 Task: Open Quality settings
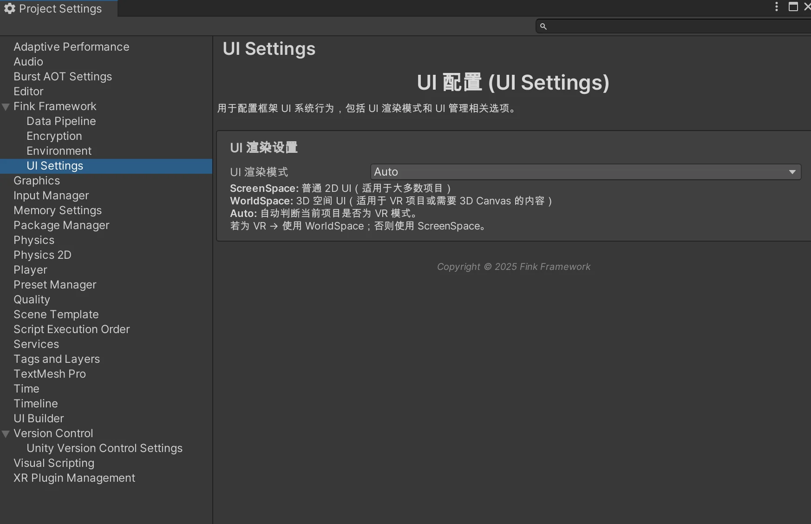coord(32,300)
